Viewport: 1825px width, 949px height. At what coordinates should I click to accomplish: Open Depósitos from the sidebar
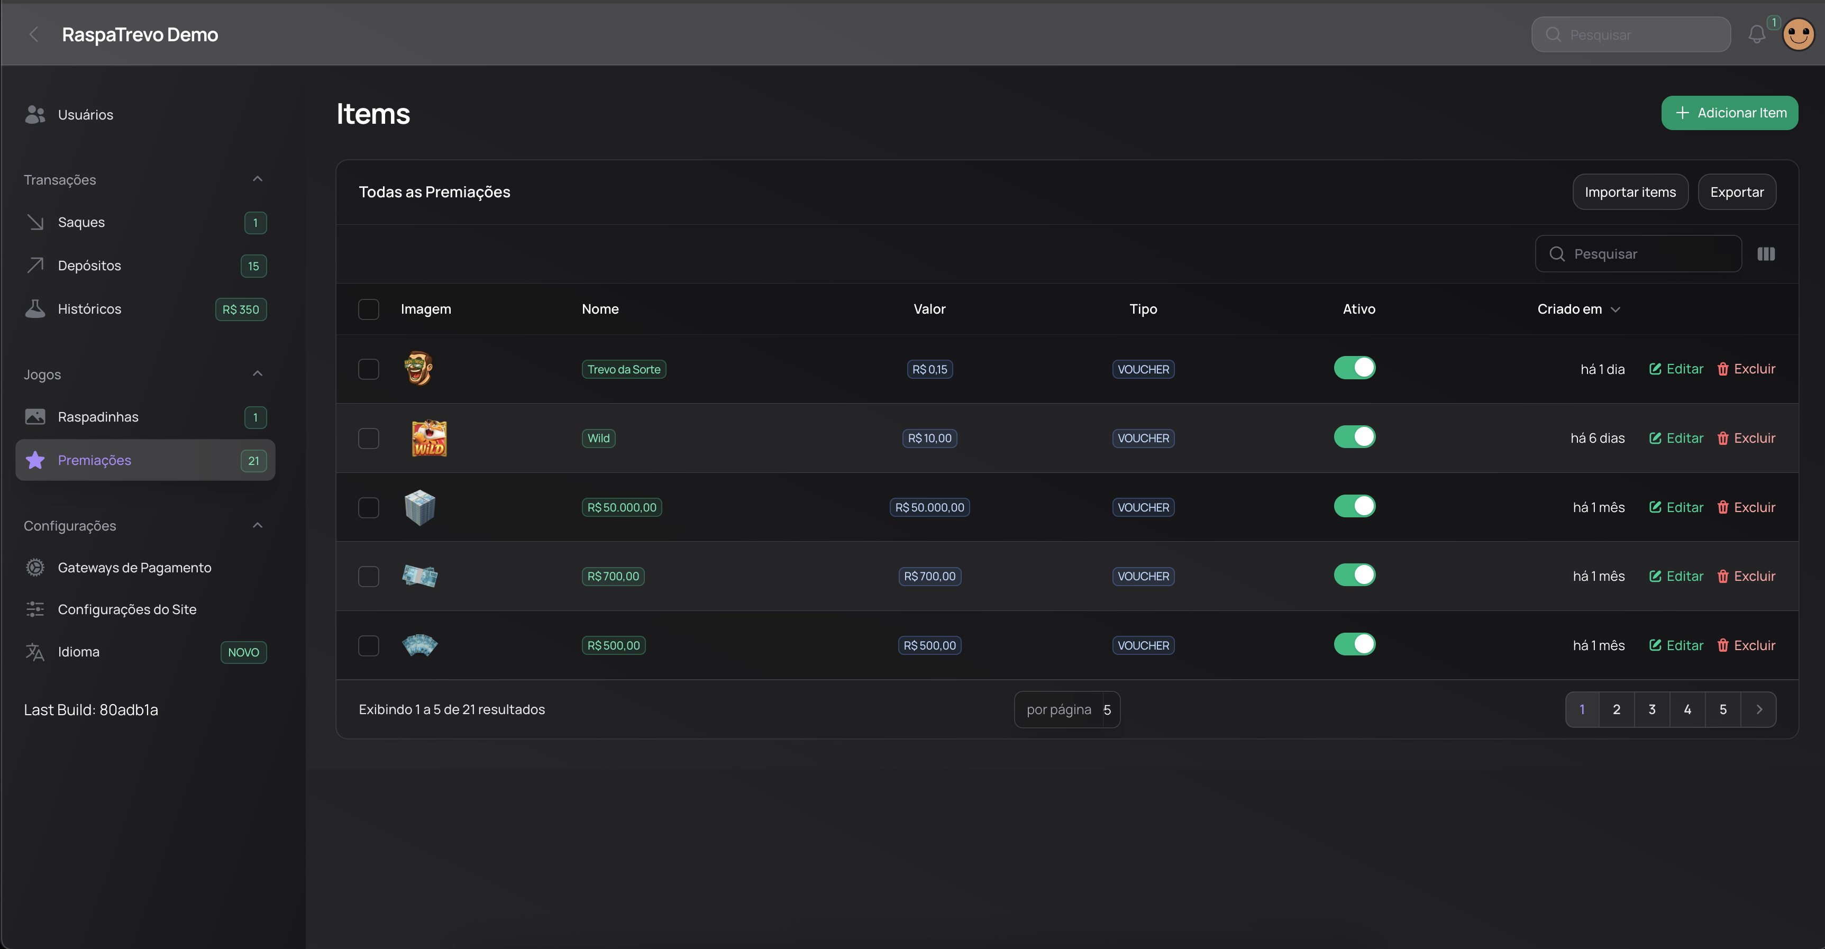(89, 265)
